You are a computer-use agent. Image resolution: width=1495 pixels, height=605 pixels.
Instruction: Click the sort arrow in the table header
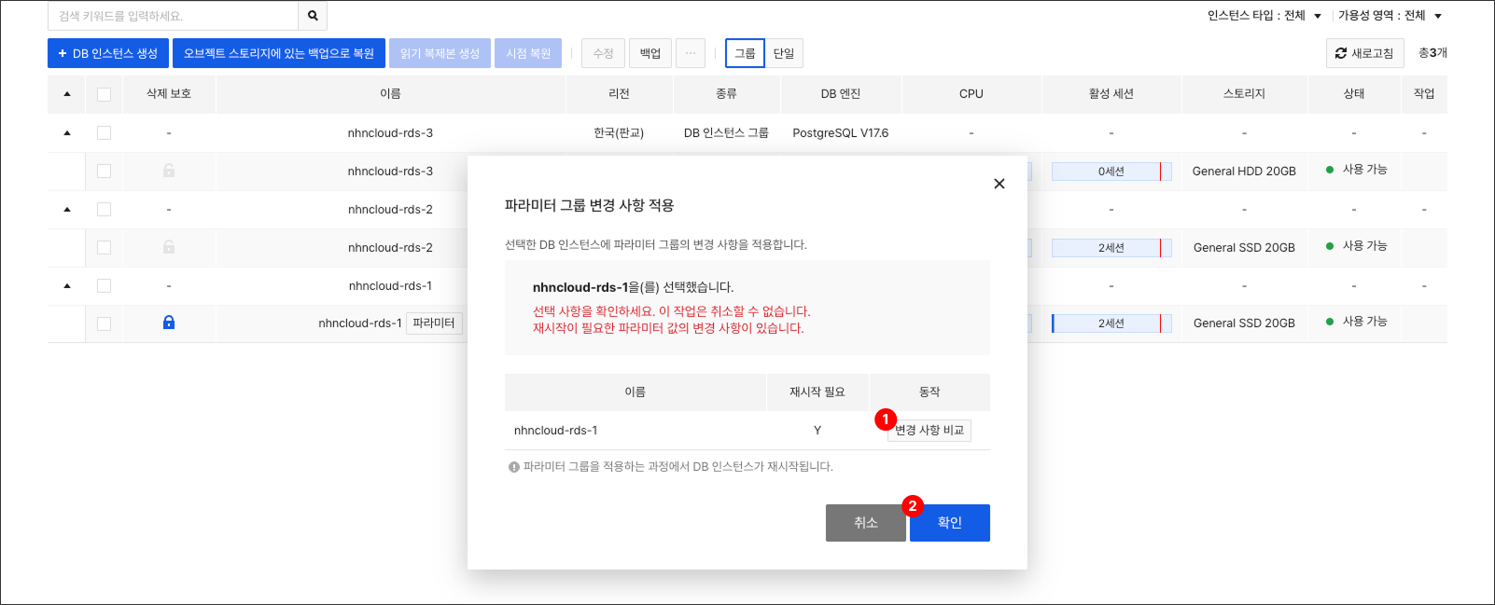coord(67,94)
